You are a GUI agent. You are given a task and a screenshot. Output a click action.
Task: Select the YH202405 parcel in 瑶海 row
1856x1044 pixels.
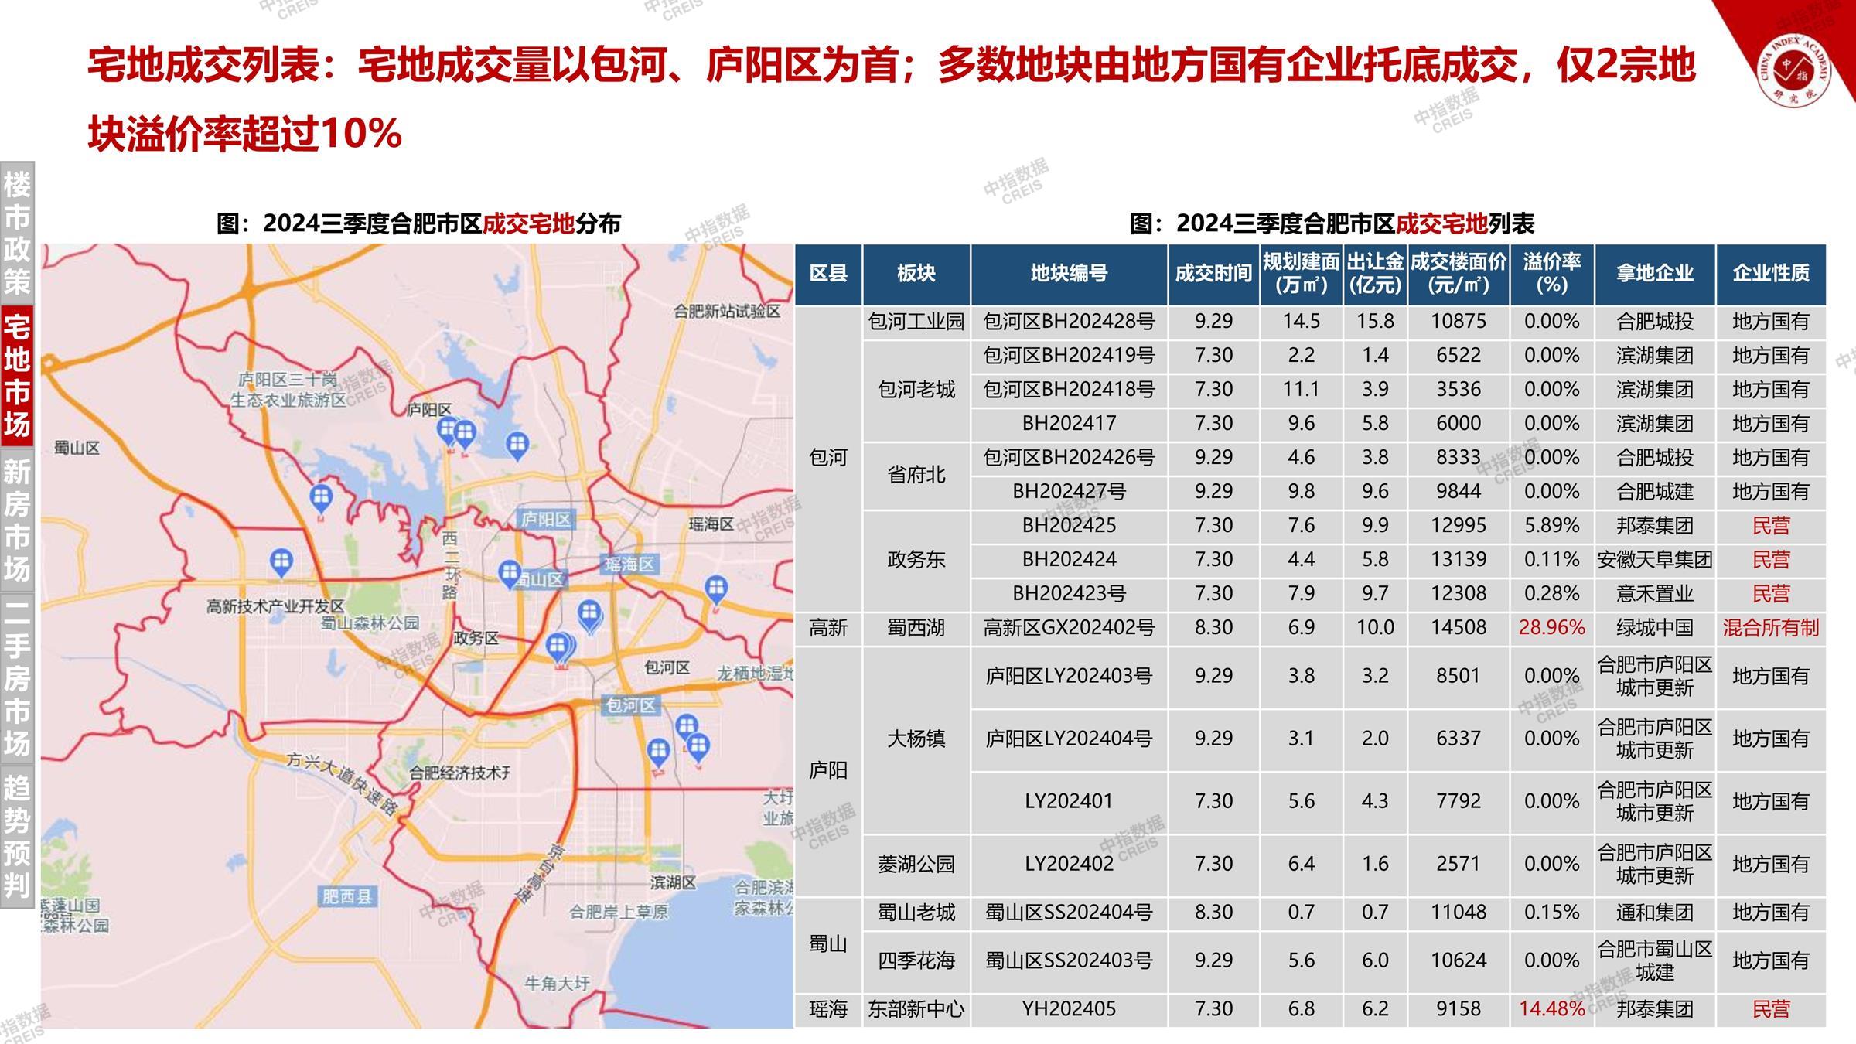pyautogui.click(x=1069, y=1009)
